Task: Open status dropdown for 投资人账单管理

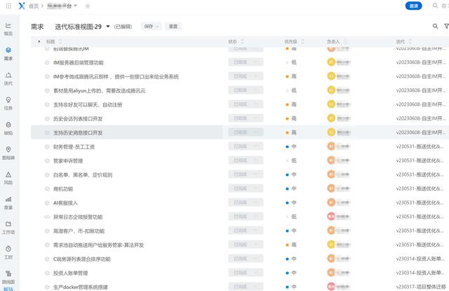Action: pos(246,272)
